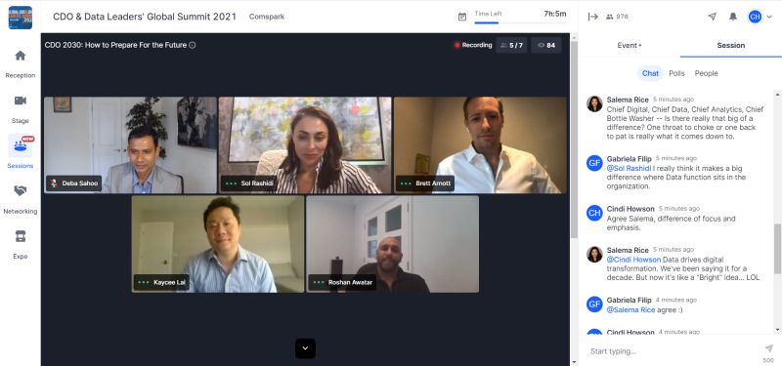The height and width of the screenshot is (366, 782).
Task: Open the Expo booth icon
Action: pos(20,236)
